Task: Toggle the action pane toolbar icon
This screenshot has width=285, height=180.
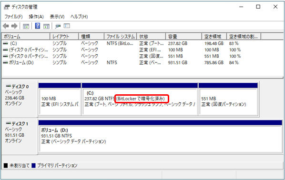Action: (x=46, y=26)
